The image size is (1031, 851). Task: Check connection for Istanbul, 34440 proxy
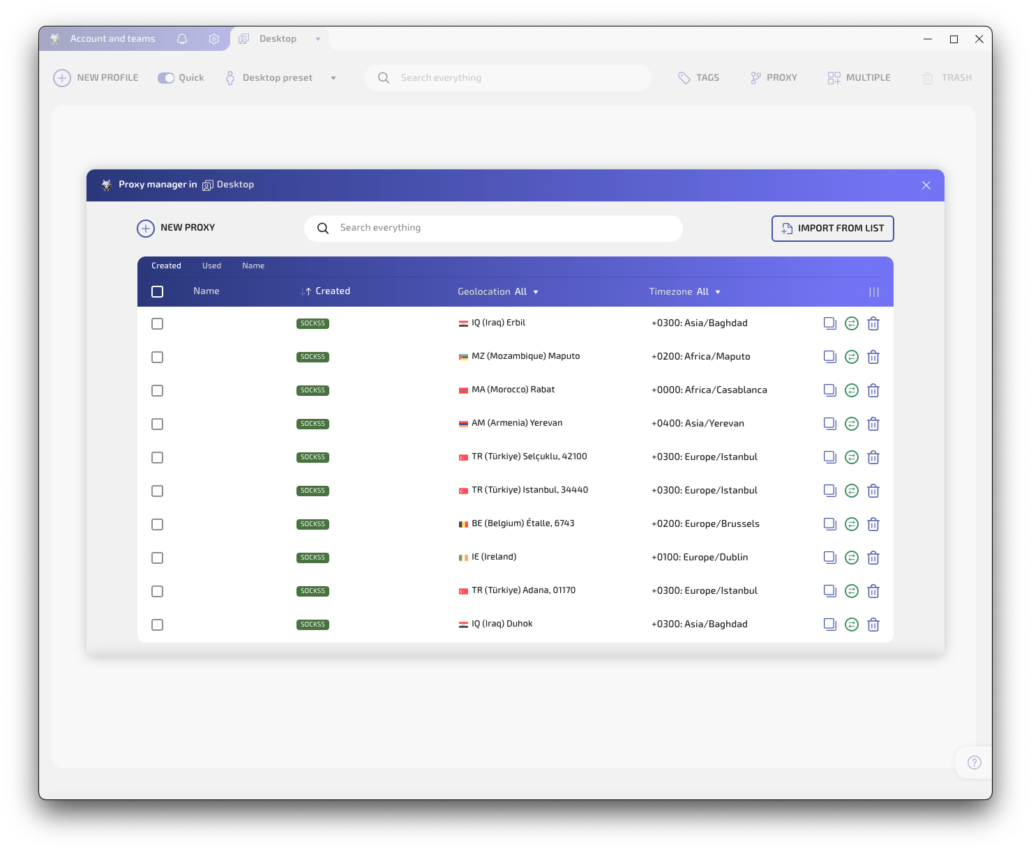[x=852, y=491]
